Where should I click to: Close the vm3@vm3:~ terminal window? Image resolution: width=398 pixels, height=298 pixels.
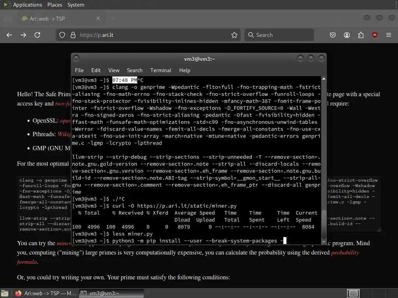click(x=321, y=59)
